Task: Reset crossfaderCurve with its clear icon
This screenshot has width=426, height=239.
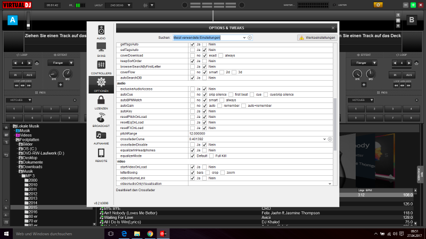Action: coord(330,139)
